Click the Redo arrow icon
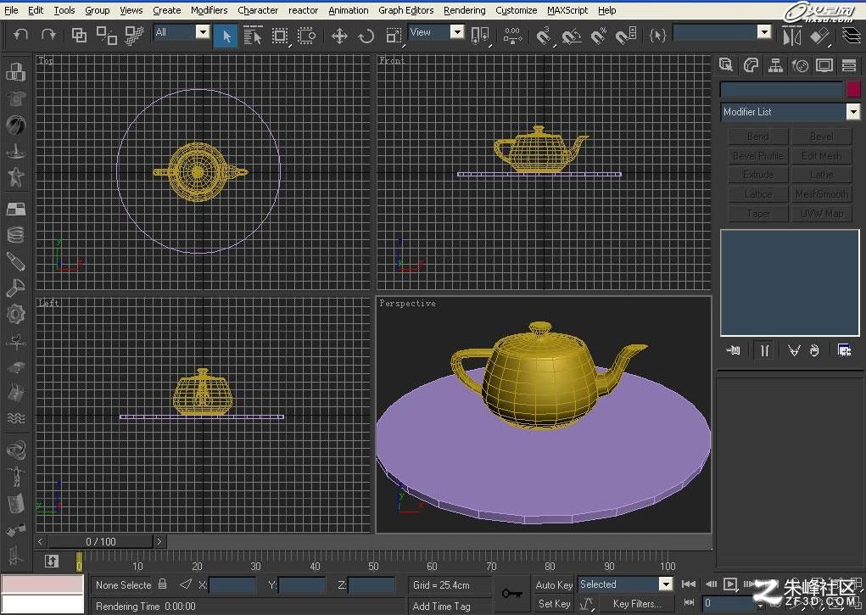The image size is (866, 615). [x=48, y=36]
